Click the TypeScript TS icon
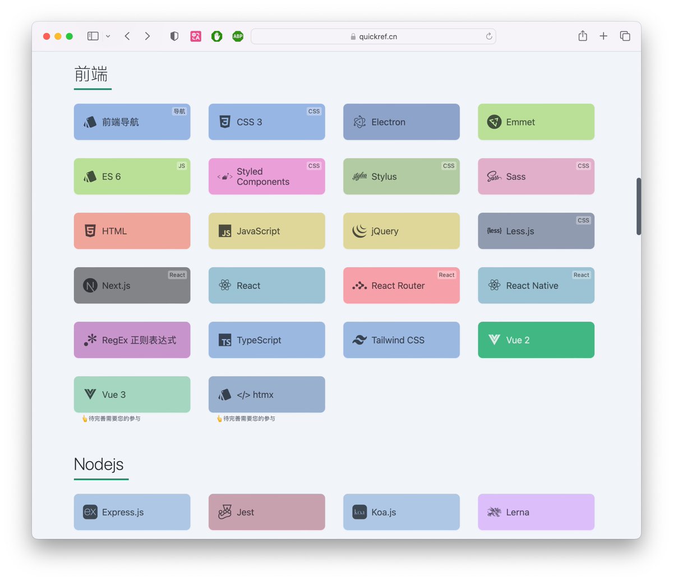Image resolution: width=673 pixels, height=581 pixels. pyautogui.click(x=225, y=340)
